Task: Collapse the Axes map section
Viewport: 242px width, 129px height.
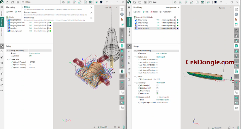Action: point(135,83)
